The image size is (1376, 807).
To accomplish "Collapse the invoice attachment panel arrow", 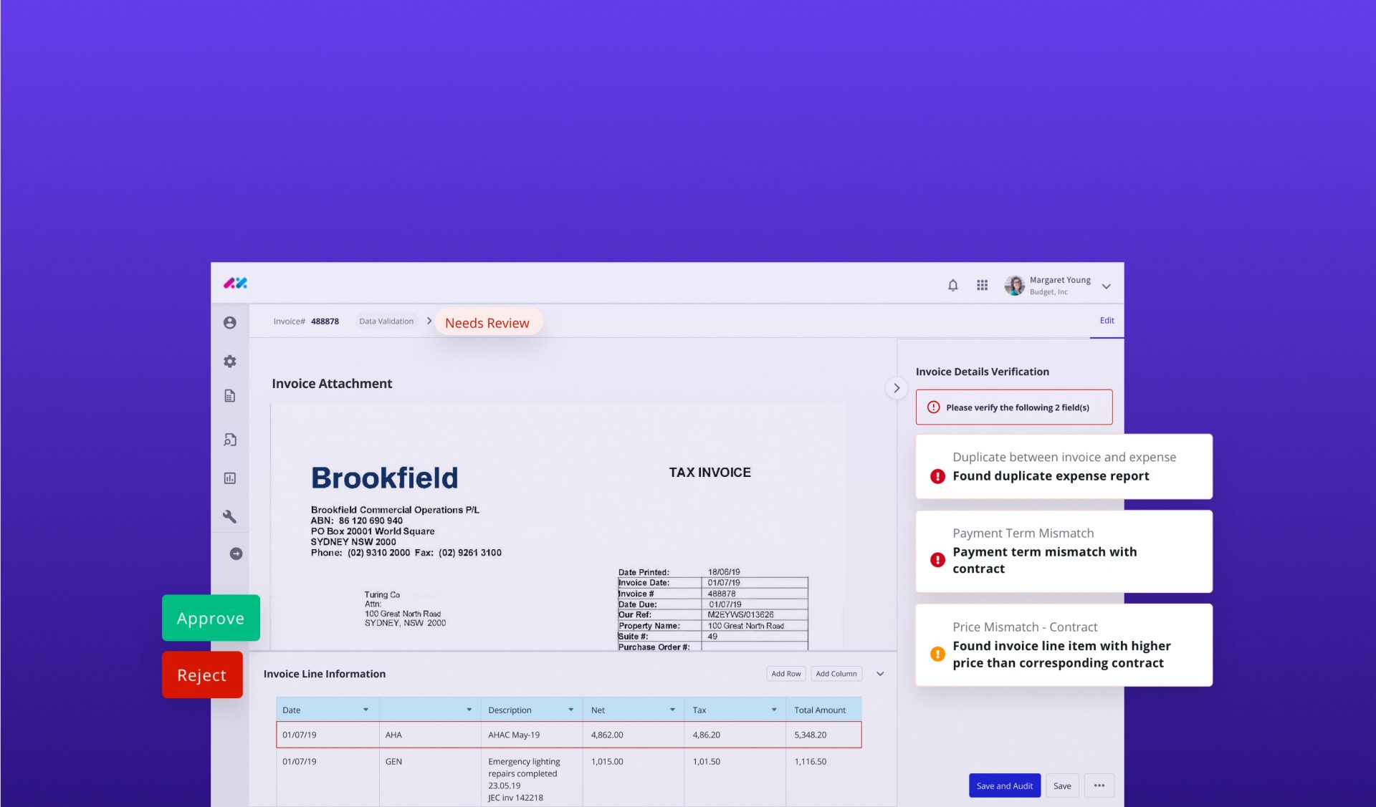I will click(x=897, y=388).
